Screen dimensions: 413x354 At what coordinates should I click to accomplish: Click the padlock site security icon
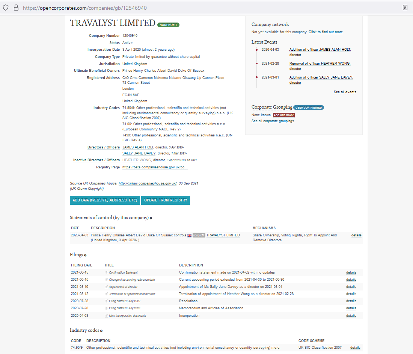(x=16, y=8)
